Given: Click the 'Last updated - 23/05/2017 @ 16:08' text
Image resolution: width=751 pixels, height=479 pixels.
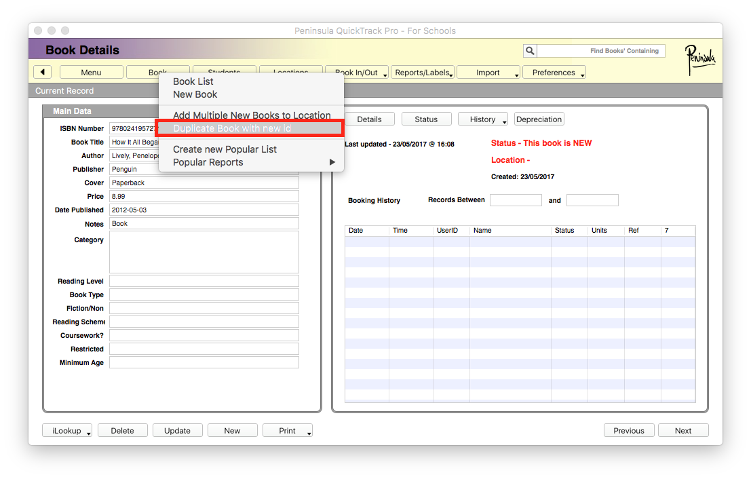Looking at the screenshot, I should (x=400, y=145).
